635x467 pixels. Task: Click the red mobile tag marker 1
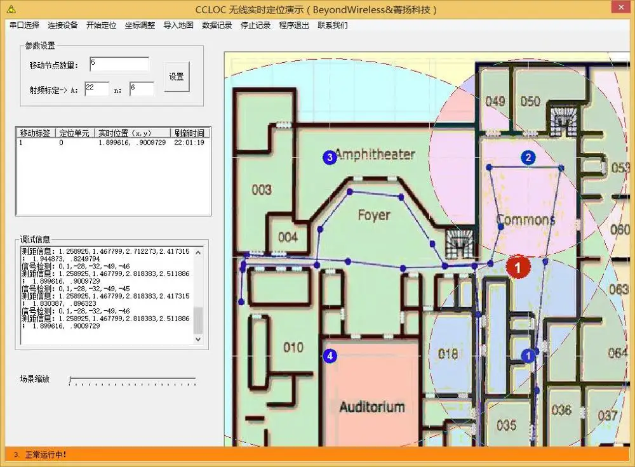[517, 267]
